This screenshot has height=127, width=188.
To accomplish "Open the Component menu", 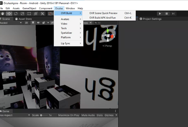I will click(46, 8).
